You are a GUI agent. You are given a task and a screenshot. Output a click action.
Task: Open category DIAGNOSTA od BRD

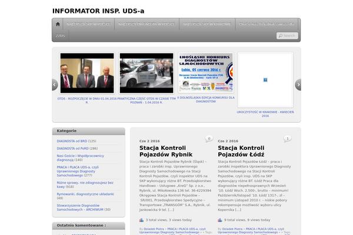(x=72, y=141)
